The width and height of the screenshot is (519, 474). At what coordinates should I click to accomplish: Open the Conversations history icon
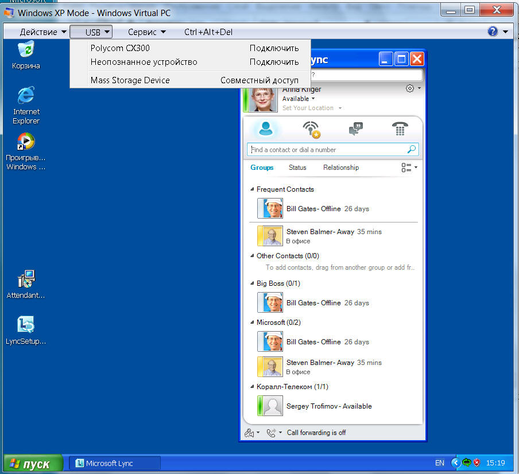coord(356,129)
